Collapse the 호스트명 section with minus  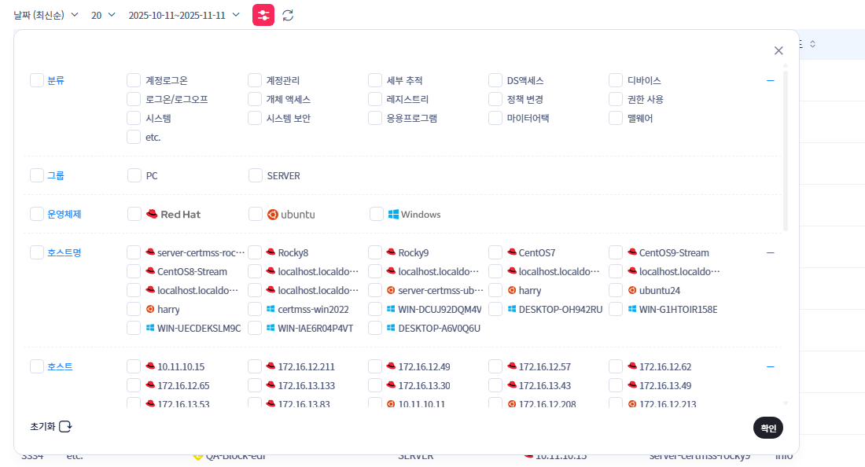[x=771, y=252]
